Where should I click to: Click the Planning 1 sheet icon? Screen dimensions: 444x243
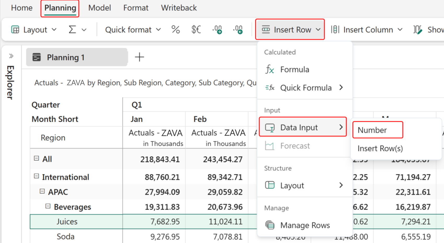(37, 57)
